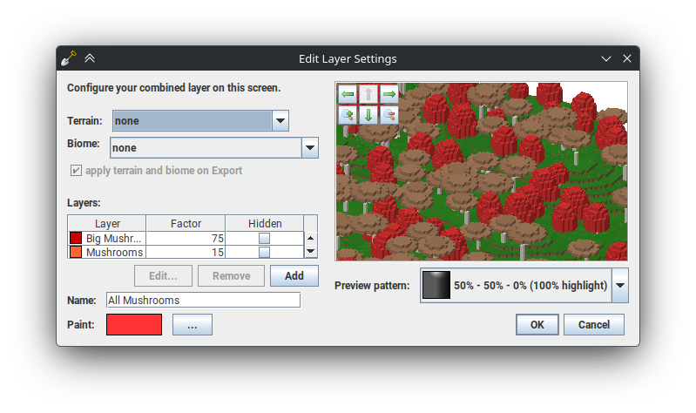Click the Name field with All Mushrooms
696x413 pixels.
[203, 301]
